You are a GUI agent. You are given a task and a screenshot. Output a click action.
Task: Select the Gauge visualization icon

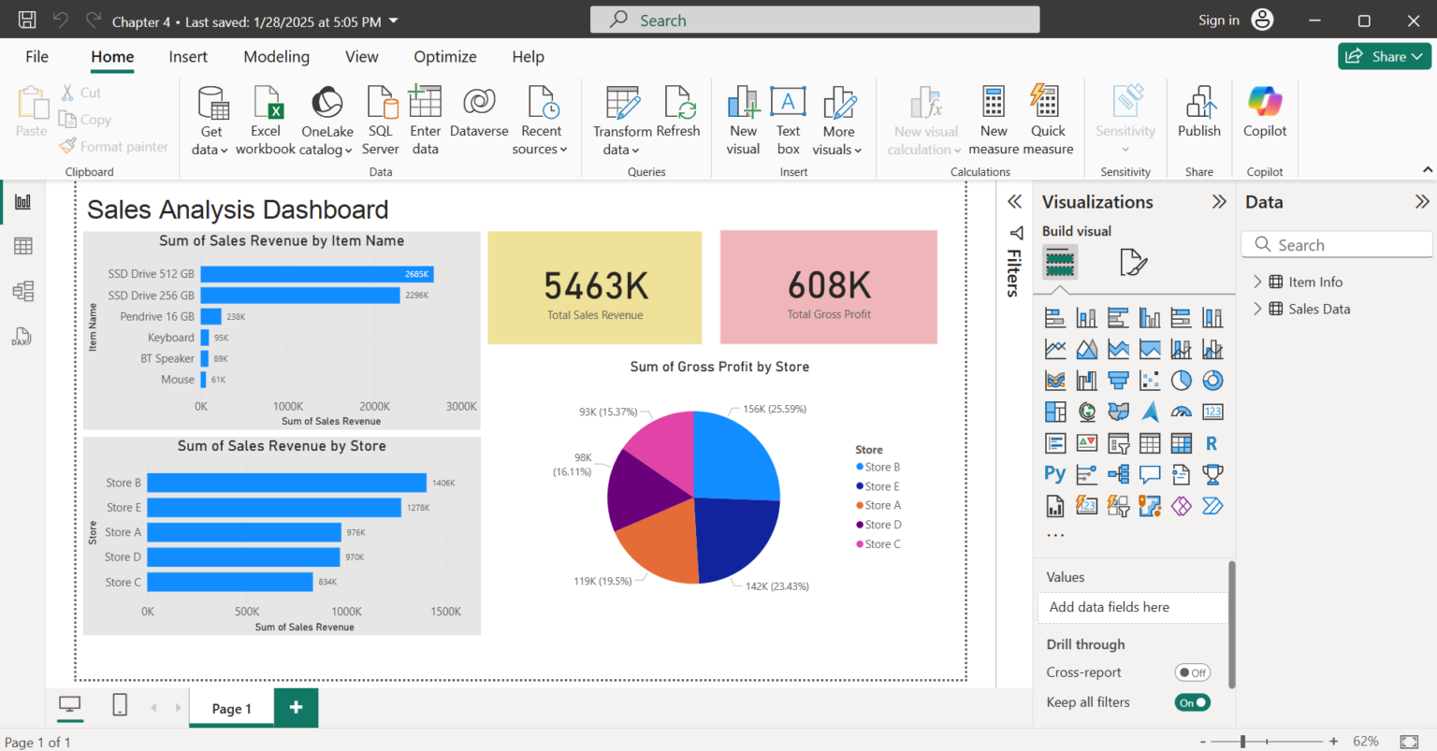[x=1181, y=412]
